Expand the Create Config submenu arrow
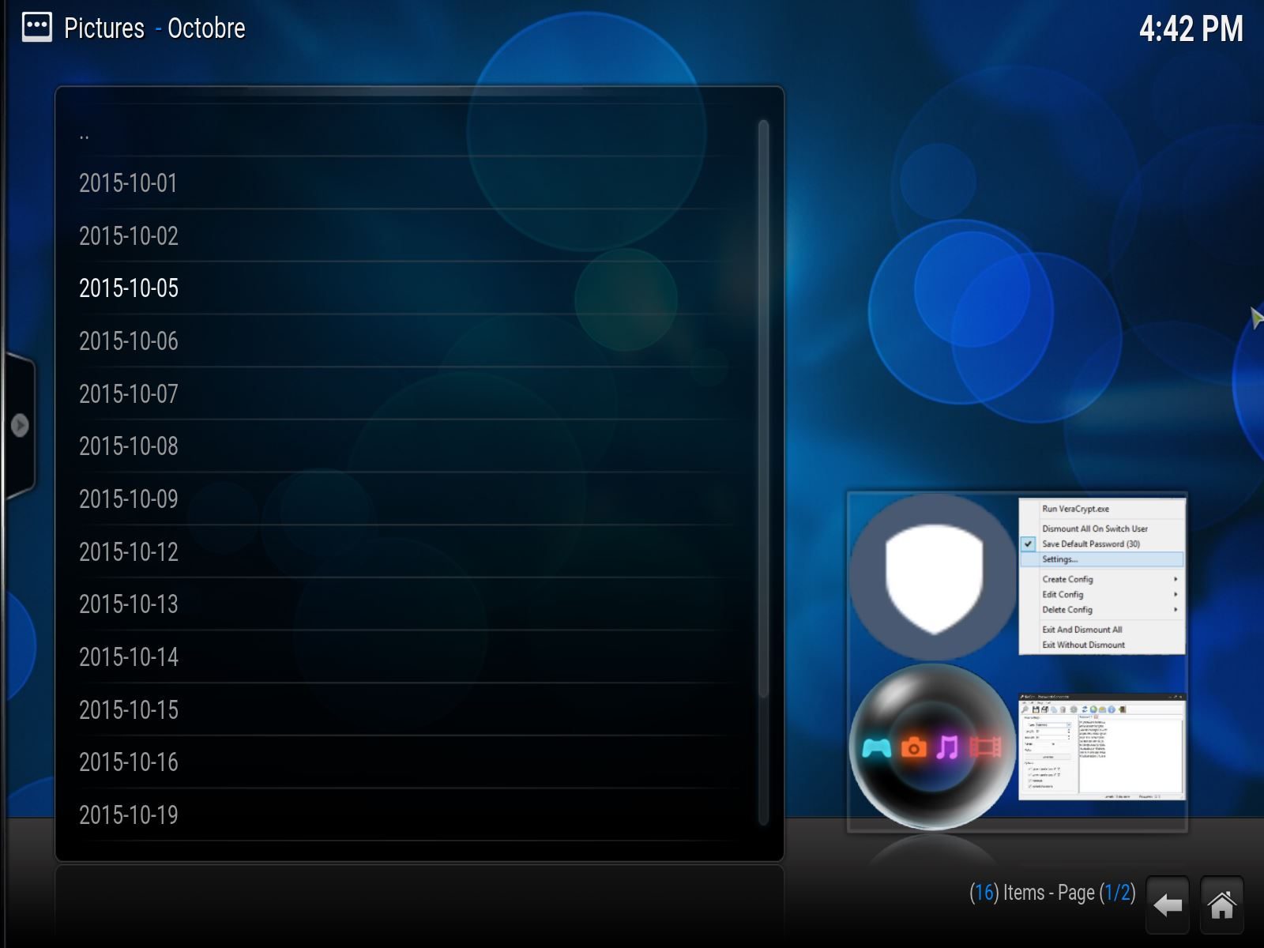1264x948 pixels. [1176, 579]
